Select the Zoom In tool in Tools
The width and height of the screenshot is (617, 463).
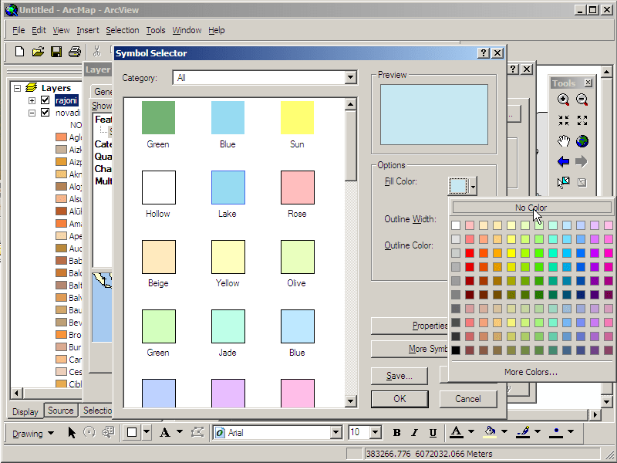(564, 100)
